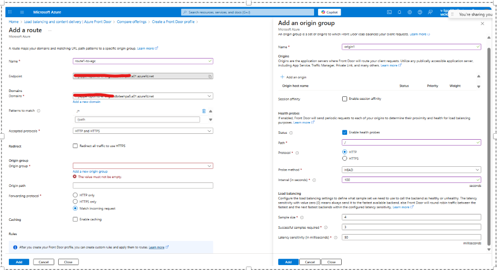
Task: Select HTTP only forwarding protocol
Action: point(75,195)
